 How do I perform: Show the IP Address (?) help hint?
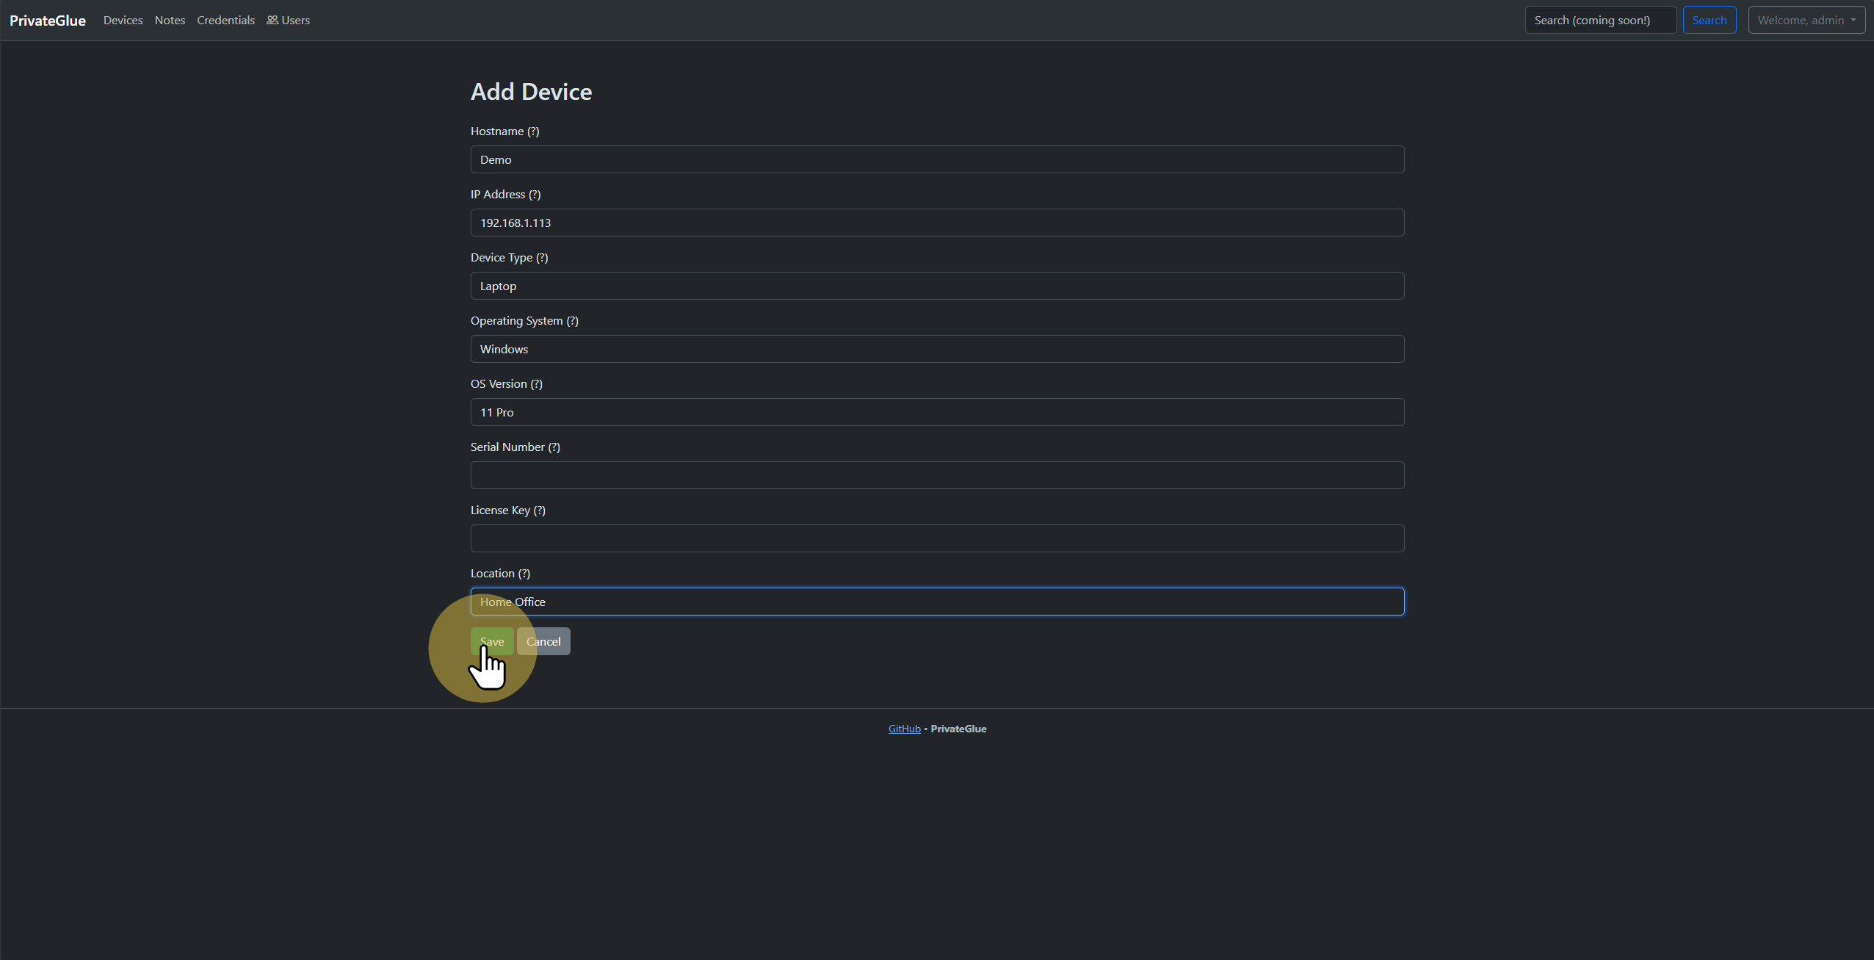coord(535,195)
